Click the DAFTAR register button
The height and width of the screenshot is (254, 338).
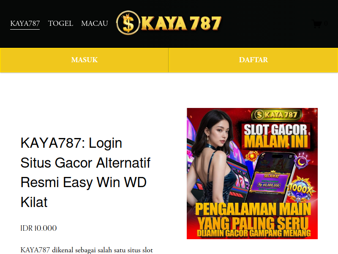point(253,60)
